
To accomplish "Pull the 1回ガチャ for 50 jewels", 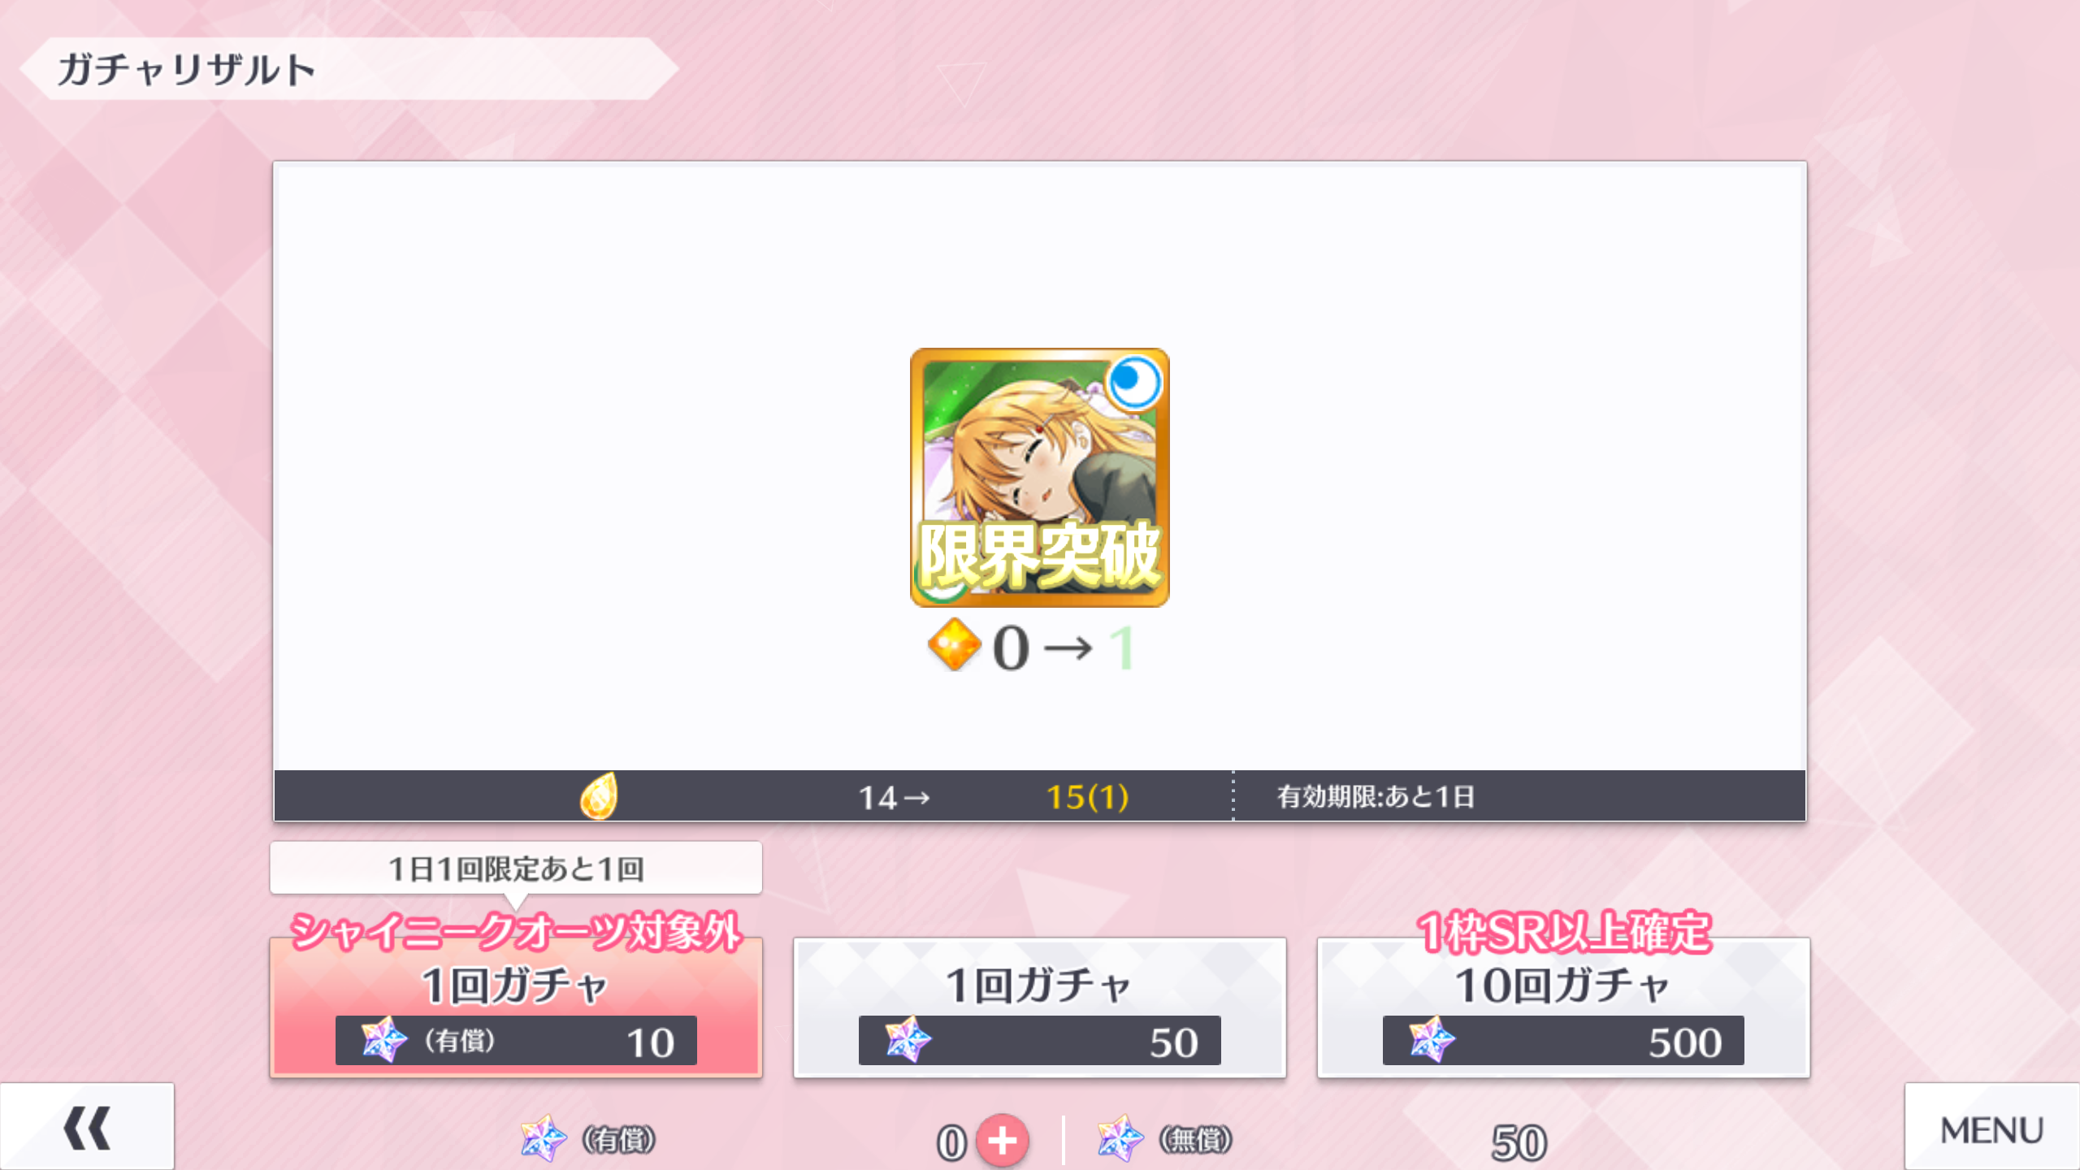I will (x=1040, y=1008).
